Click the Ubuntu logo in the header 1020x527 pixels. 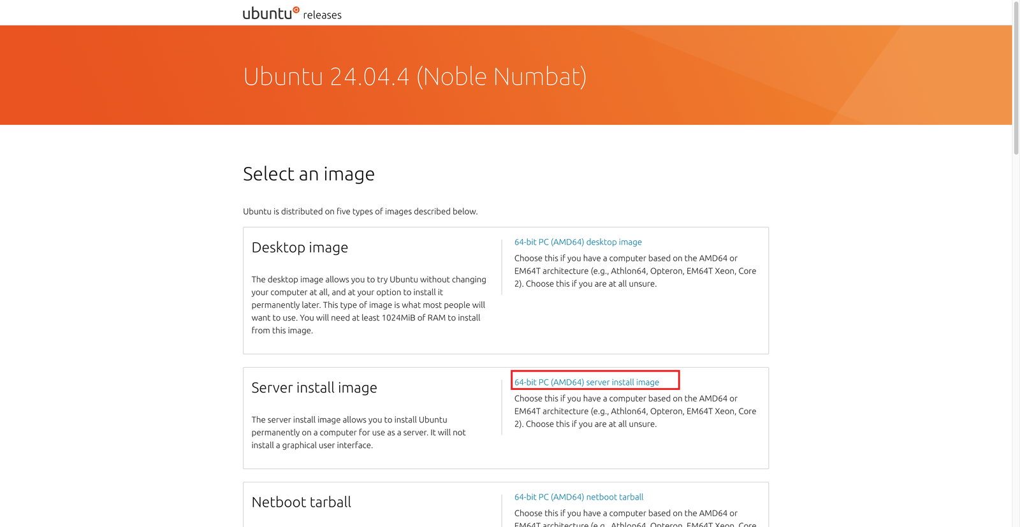(x=271, y=13)
